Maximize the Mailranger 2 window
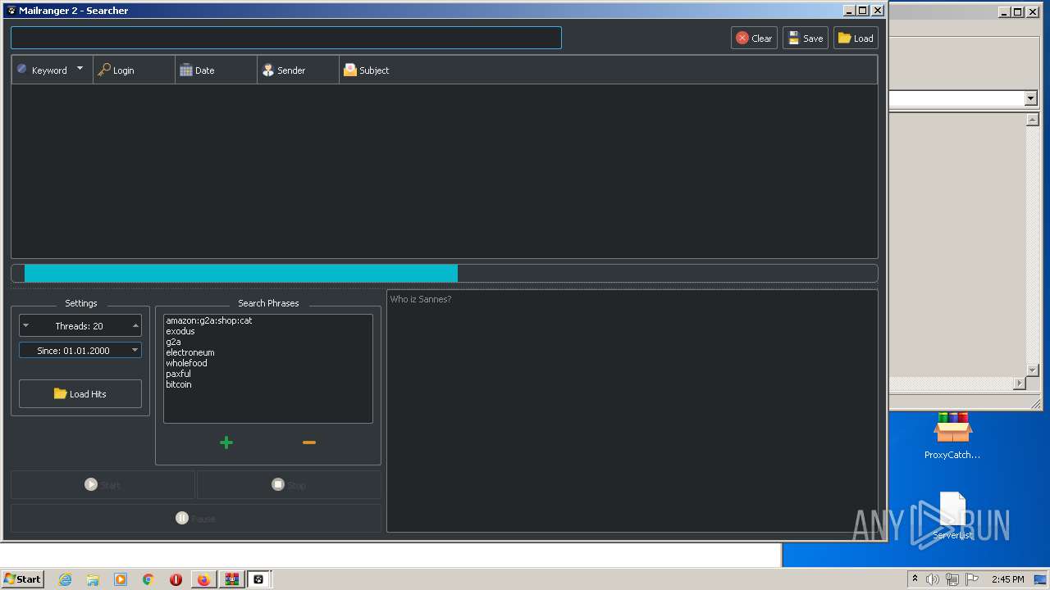 pyautogui.click(x=863, y=11)
